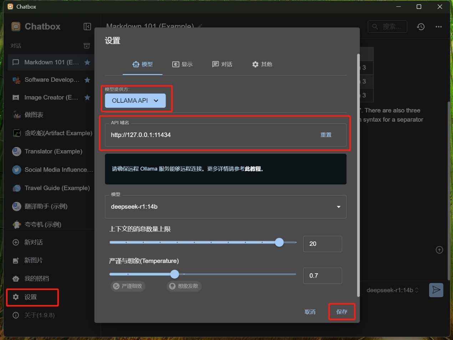Open 设置 gear item in sidebar
Viewport: 453px width, 340px height.
point(31,297)
